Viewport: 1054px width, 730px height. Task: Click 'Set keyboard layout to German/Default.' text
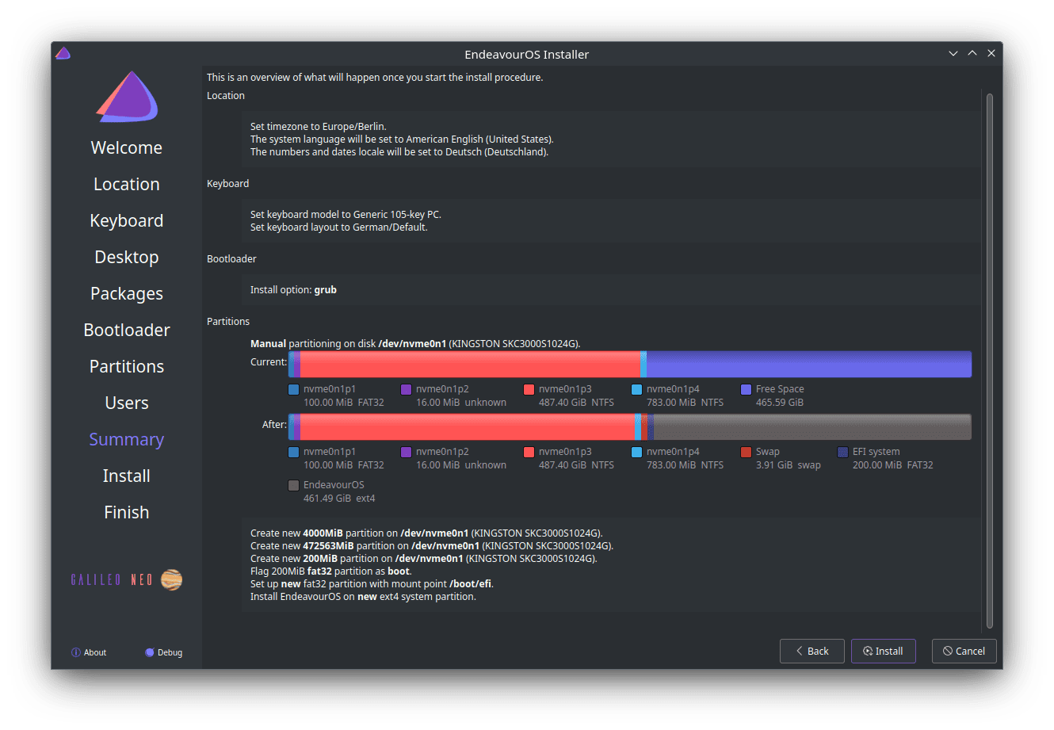click(x=339, y=227)
